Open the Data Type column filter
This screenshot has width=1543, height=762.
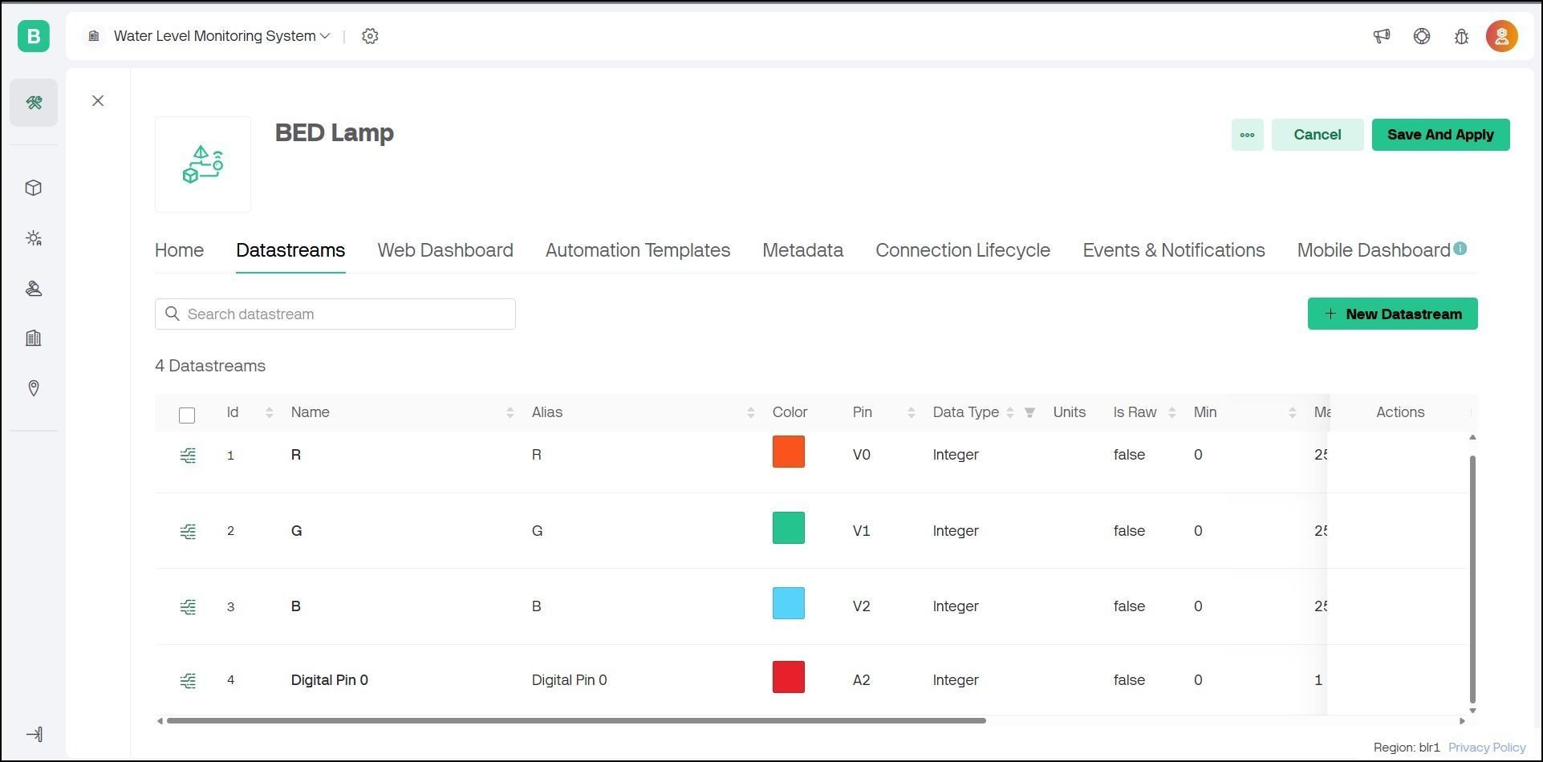[x=1029, y=412]
